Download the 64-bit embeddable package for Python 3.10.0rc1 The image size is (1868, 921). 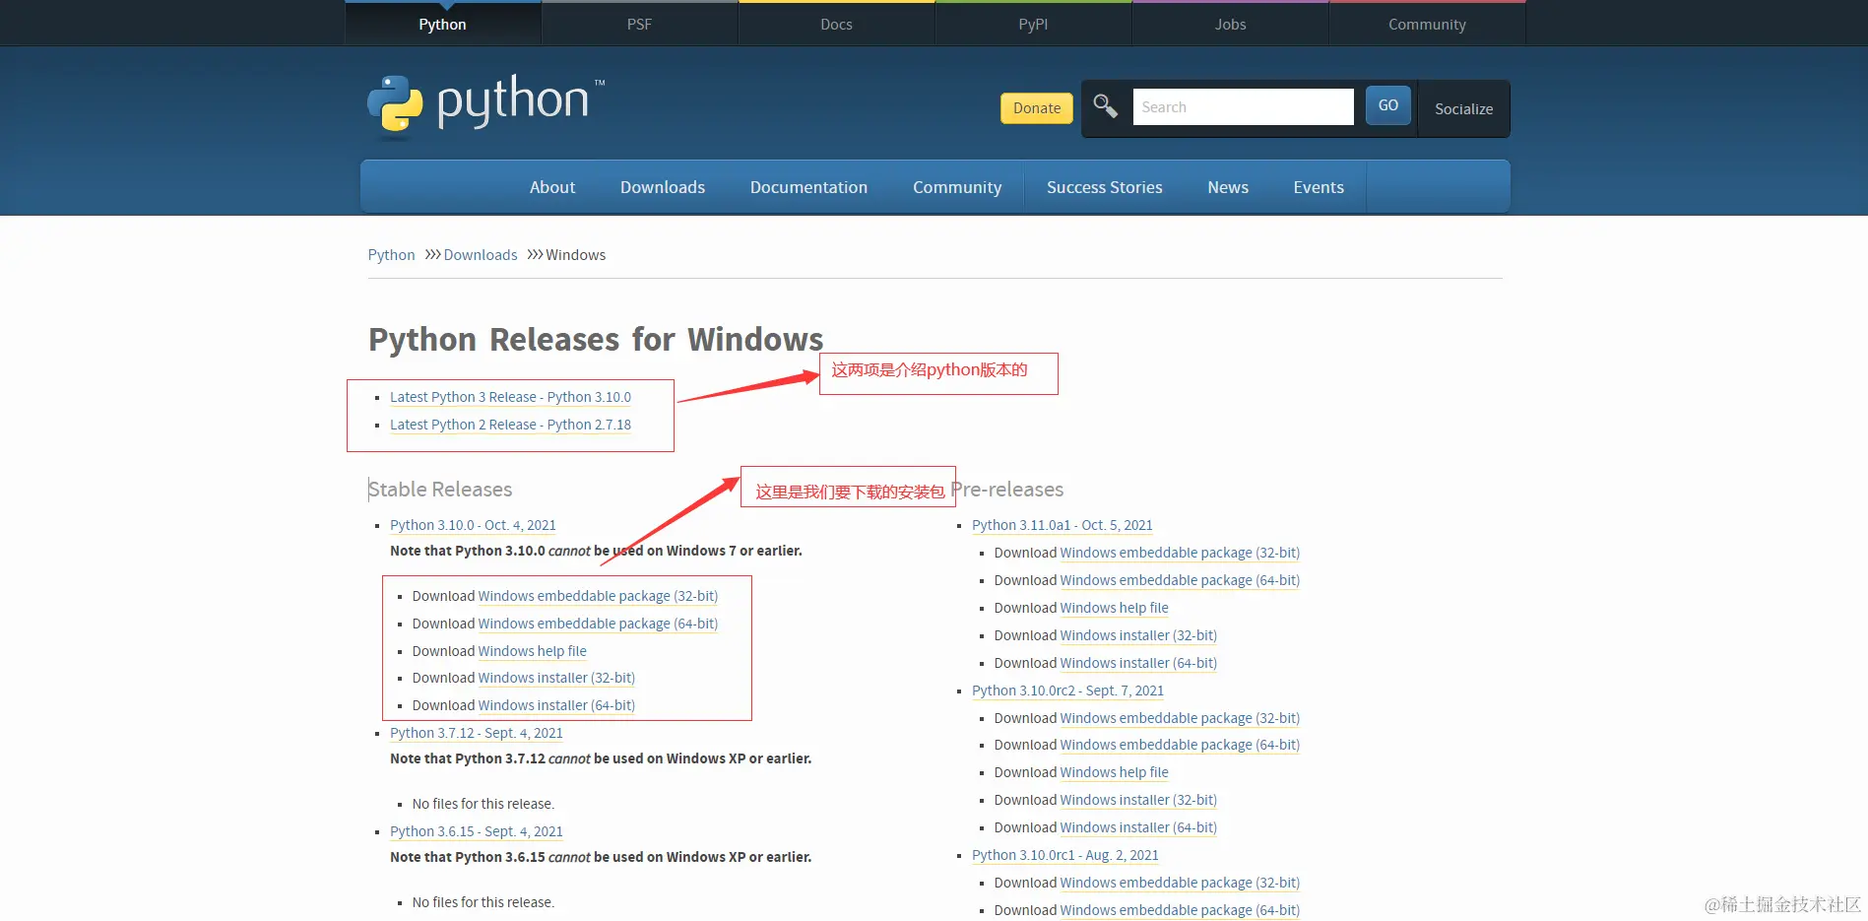coord(1180,910)
